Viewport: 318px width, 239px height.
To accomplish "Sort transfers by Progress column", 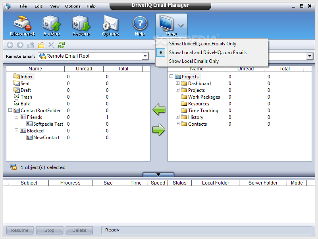I will point(70,183).
